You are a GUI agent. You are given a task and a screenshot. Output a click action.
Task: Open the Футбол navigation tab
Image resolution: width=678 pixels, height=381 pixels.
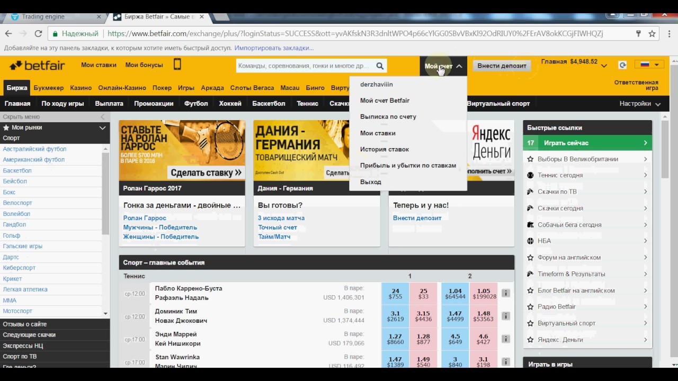196,104
